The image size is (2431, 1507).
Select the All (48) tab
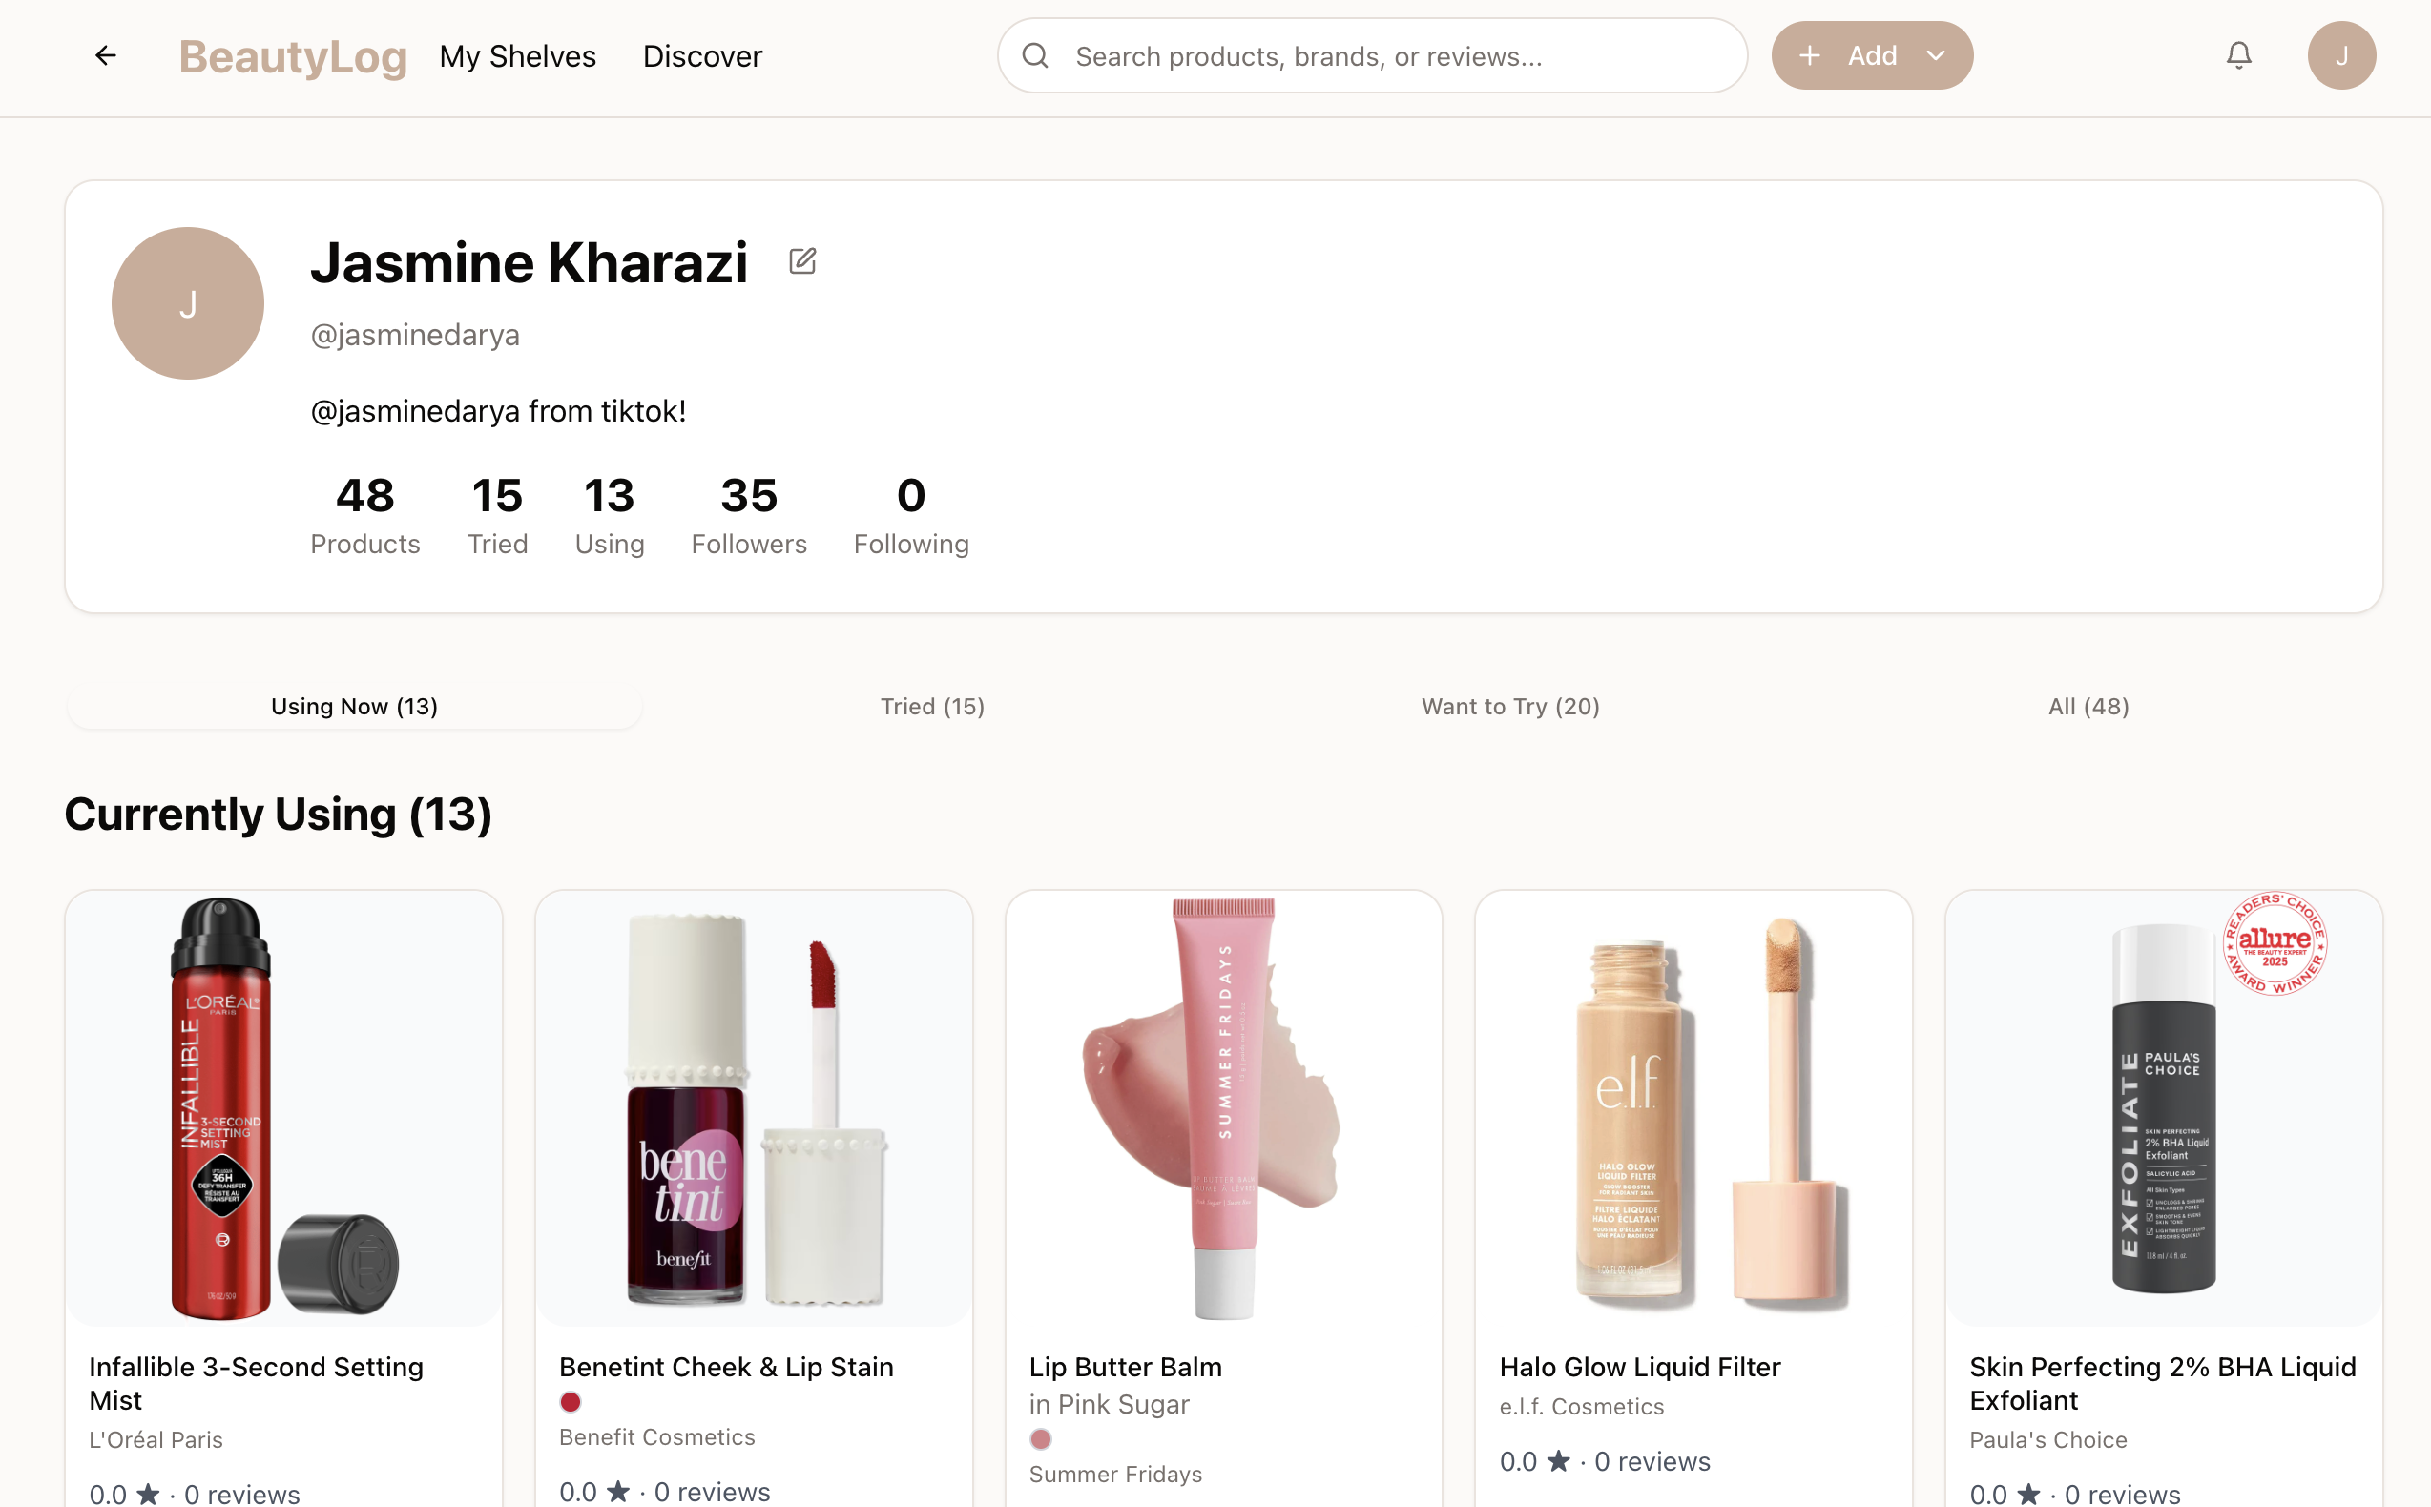2088,706
